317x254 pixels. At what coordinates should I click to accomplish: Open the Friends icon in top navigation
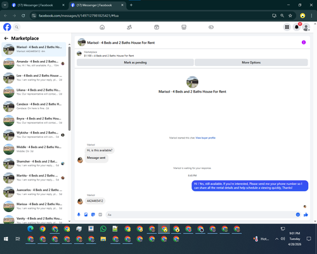tap(129, 27)
